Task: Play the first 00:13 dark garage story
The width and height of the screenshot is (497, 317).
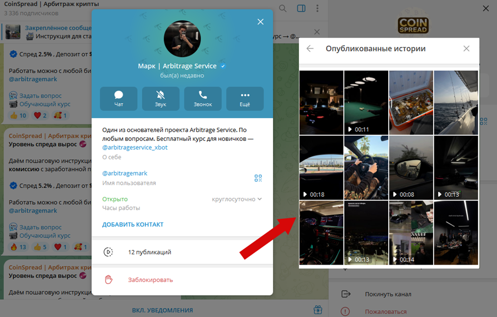Action: [456, 168]
